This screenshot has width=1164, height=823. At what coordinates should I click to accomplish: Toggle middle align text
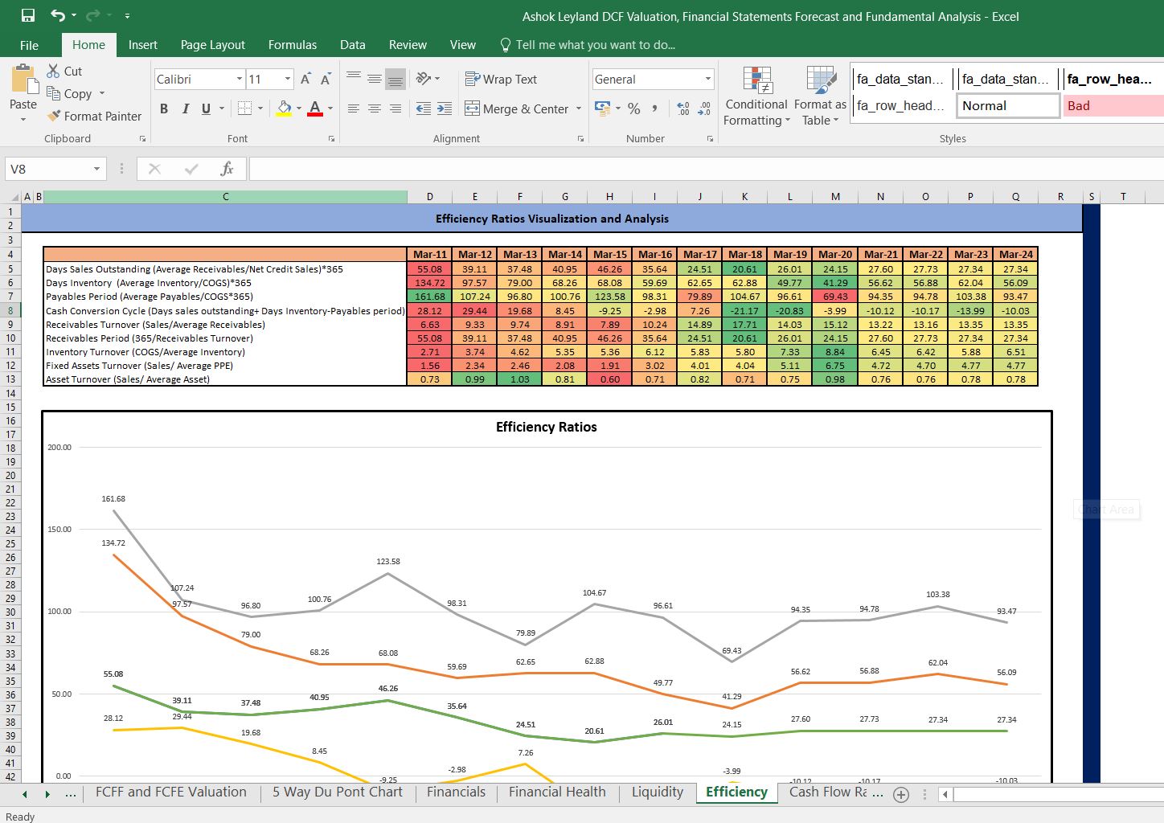coord(375,79)
